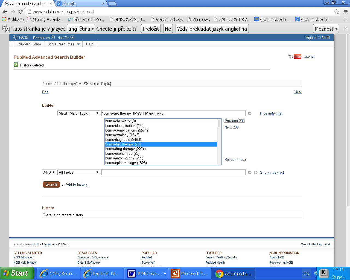Click the MeSH Major Topic term input
350x280 pixels.
[173, 113]
